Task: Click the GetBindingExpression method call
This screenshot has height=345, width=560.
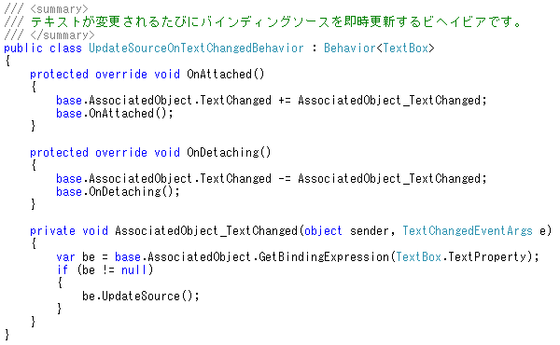Action: click(324, 256)
